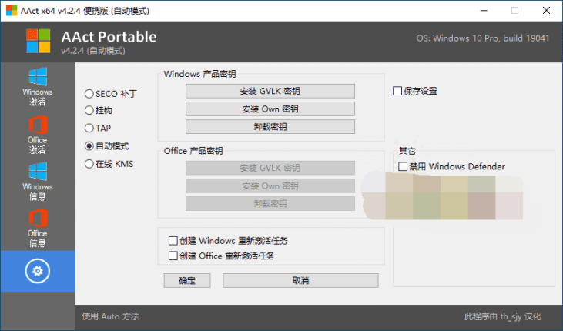Close the AAct window
The height and width of the screenshot is (331, 563).
click(546, 11)
